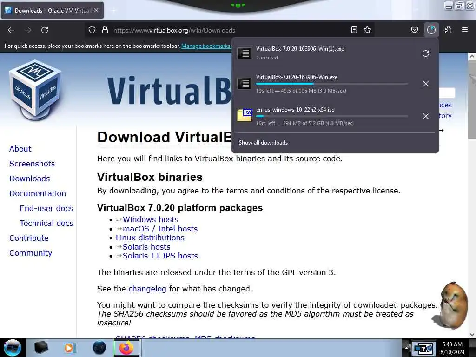
Task: Click the ISO file icon in downloads
Action: point(245,115)
